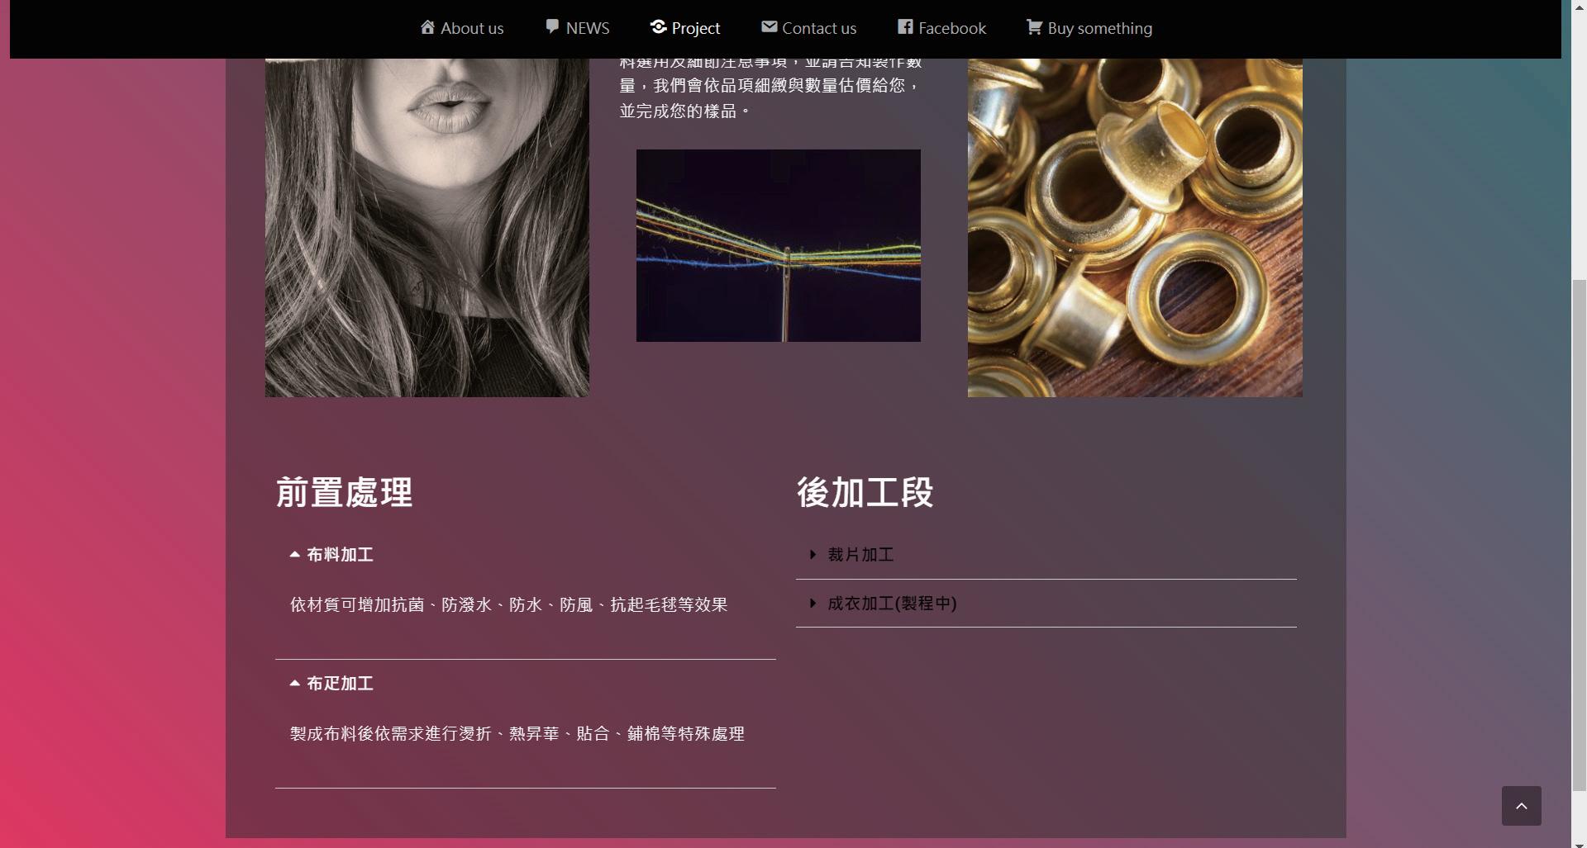
Task: Click the 裁片加工 expand arrow
Action: coord(813,555)
